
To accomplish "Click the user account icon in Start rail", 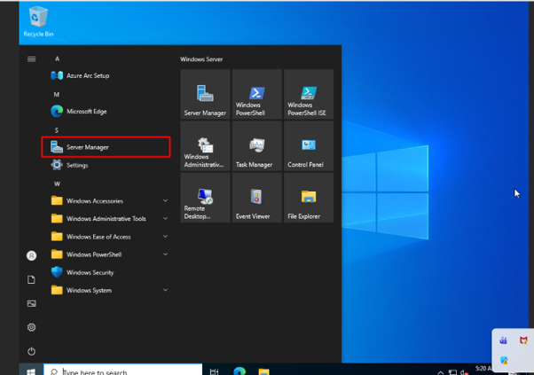I will coord(31,255).
